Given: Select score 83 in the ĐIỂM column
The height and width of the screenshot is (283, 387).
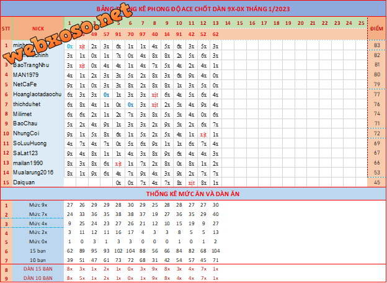Looking at the screenshot, I should pyautogui.click(x=377, y=45).
